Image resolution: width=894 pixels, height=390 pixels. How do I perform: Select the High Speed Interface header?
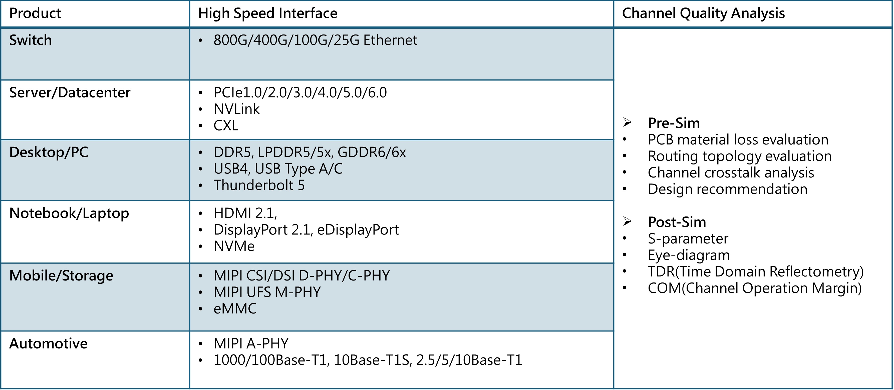pyautogui.click(x=267, y=13)
